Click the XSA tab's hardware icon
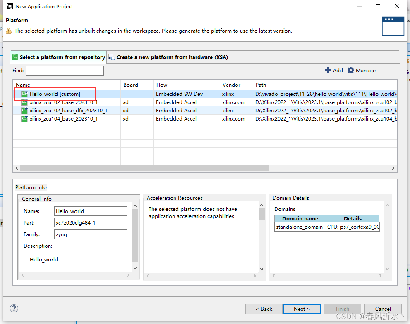Image resolution: width=410 pixels, height=324 pixels. pos(112,57)
